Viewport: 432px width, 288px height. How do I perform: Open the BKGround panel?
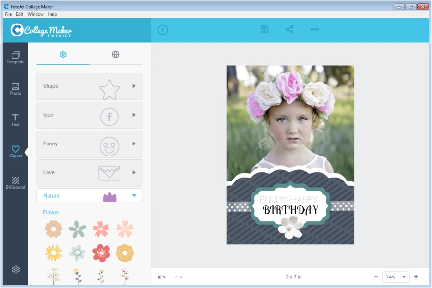tap(15, 182)
